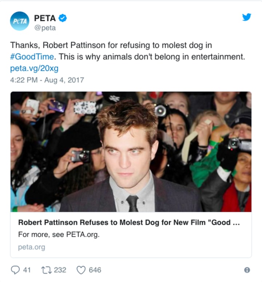Click the PETA profile avatar
The height and width of the screenshot is (282, 262).
(x=19, y=21)
